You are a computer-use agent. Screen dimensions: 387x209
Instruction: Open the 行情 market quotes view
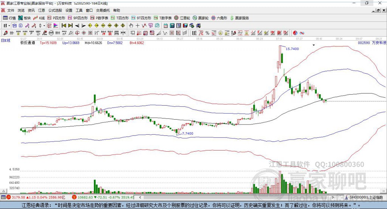pyautogui.click(x=9, y=18)
